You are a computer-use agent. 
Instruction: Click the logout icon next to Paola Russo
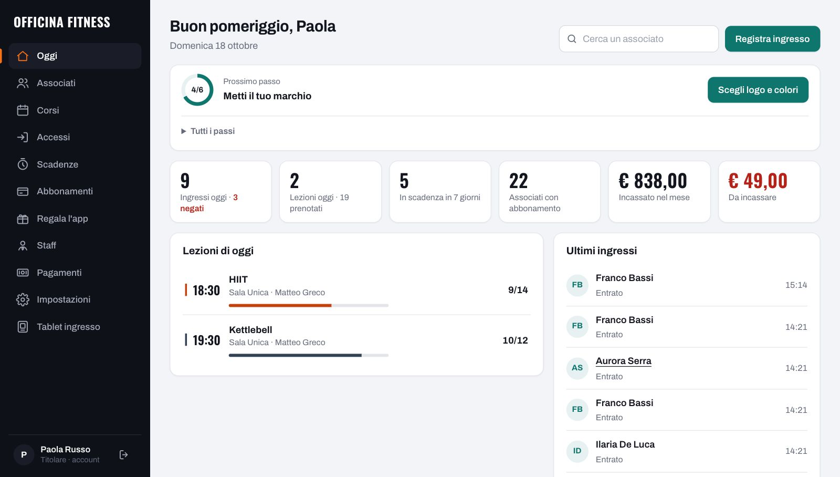tap(124, 454)
